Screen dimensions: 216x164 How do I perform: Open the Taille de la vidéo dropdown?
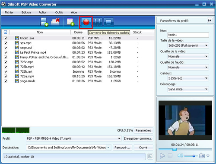pyautogui.click(x=188, y=45)
